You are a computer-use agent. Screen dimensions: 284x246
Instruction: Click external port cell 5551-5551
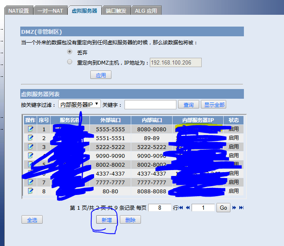click(x=110, y=138)
